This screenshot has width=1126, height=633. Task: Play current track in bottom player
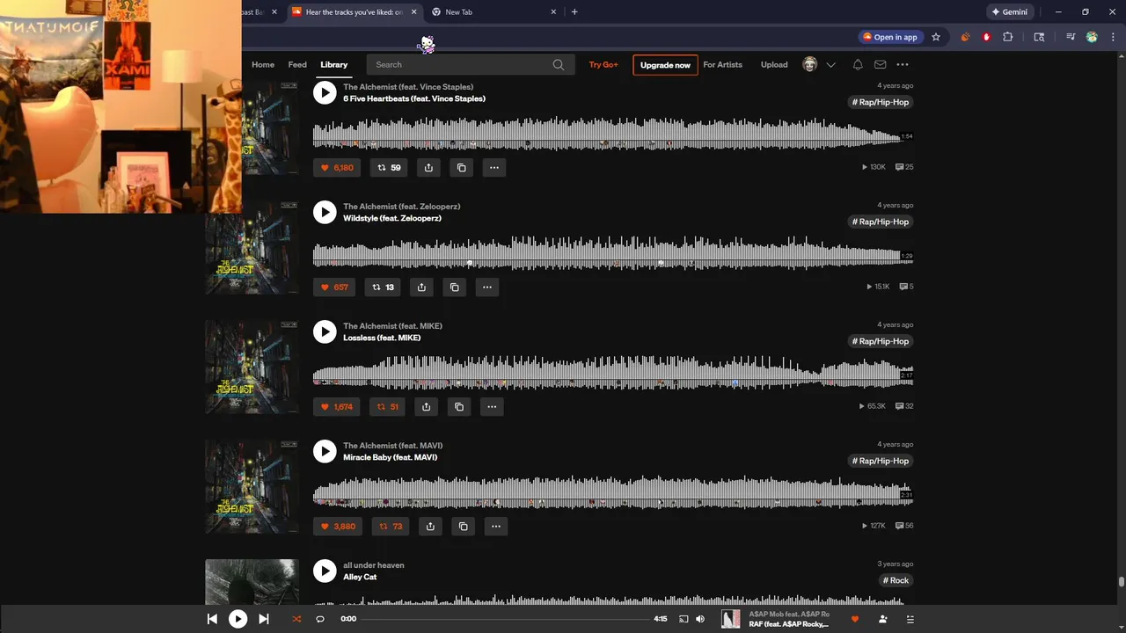[x=238, y=619]
